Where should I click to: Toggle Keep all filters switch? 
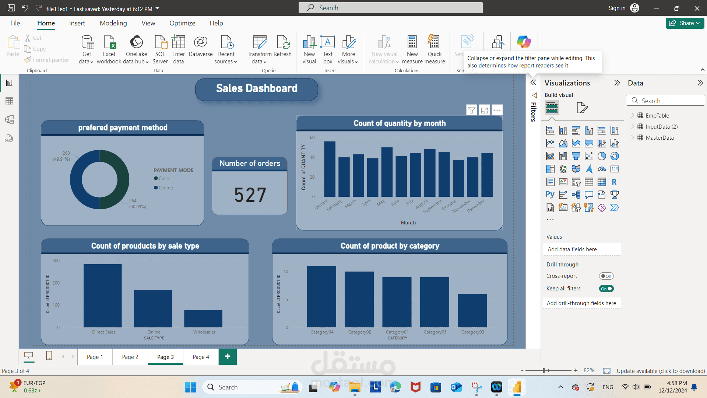coord(606,289)
